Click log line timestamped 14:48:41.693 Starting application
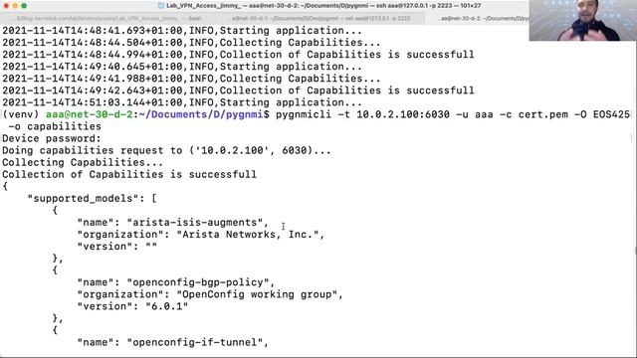 (182, 31)
